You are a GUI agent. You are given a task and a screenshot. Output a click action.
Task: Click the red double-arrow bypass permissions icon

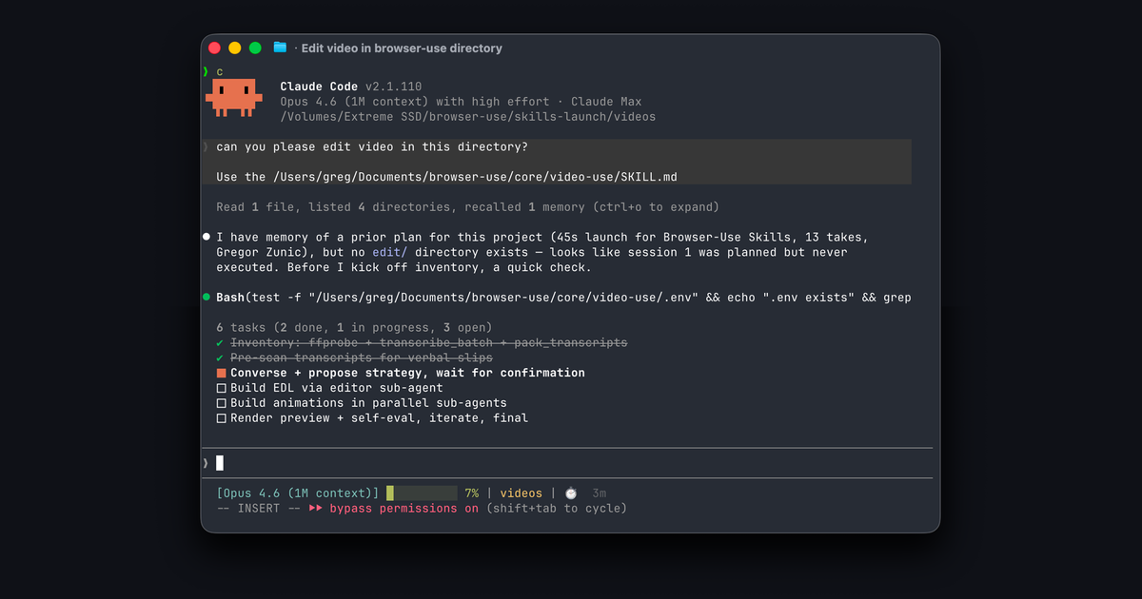(x=316, y=509)
